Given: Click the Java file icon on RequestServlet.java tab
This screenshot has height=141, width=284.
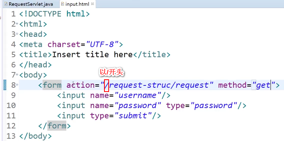Looking at the screenshot, I should pyautogui.click(x=6, y=4).
